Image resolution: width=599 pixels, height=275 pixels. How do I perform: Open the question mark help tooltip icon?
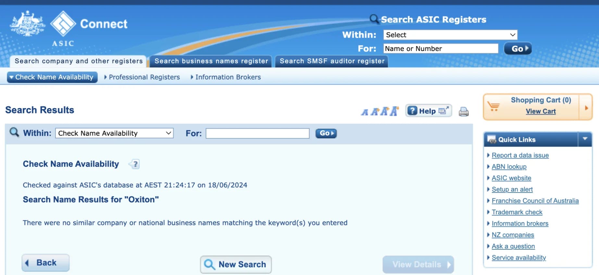tap(135, 164)
